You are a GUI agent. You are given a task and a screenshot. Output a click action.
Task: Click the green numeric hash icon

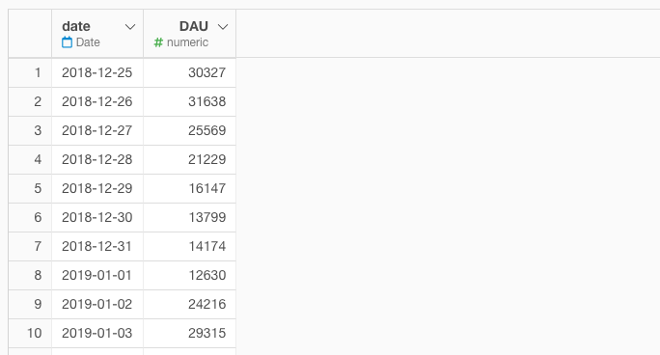[158, 42]
